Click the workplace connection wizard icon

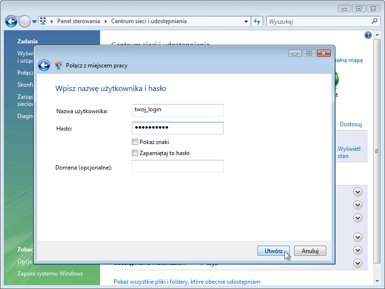click(x=58, y=66)
